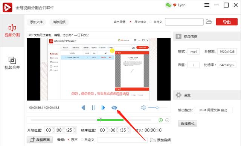
Task: Increase end position minutes stepper
Action: pos(118,129)
